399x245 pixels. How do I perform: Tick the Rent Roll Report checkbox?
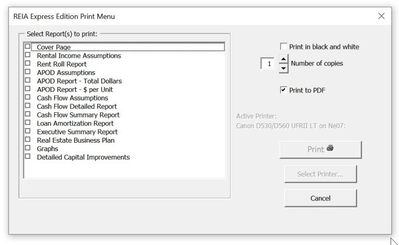coord(28,63)
